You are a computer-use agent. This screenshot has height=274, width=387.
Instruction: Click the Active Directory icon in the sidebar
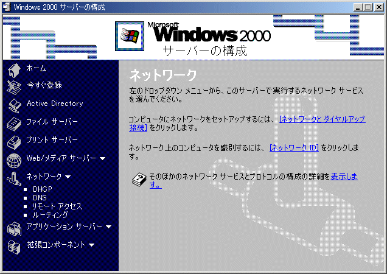tap(15, 106)
